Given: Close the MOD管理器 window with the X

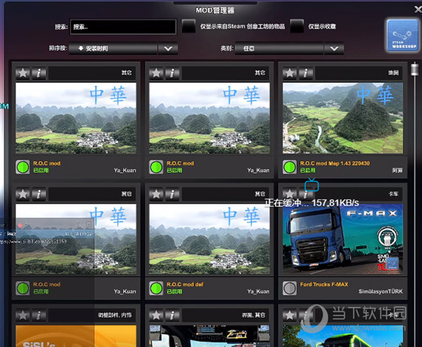Looking at the screenshot, I should pyautogui.click(x=418, y=10).
